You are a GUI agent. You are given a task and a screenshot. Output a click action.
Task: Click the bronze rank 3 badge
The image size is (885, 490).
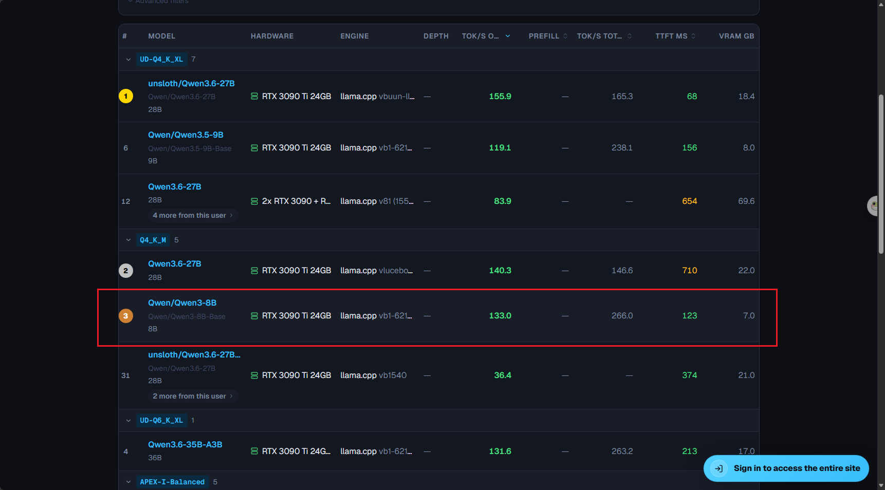[126, 316]
